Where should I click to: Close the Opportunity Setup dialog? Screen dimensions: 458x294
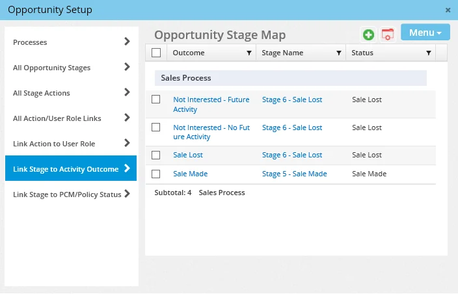448,10
